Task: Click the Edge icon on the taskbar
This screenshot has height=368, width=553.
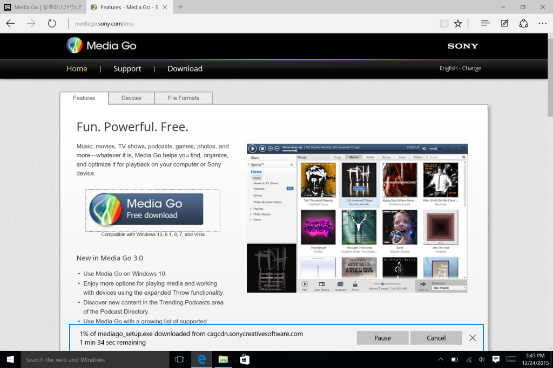Action: click(x=202, y=359)
